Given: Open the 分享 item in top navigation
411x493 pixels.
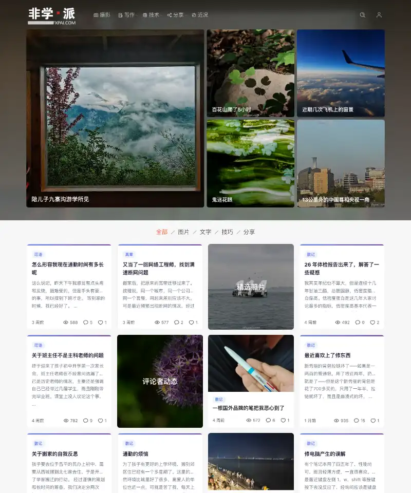Looking at the screenshot, I should (x=176, y=15).
